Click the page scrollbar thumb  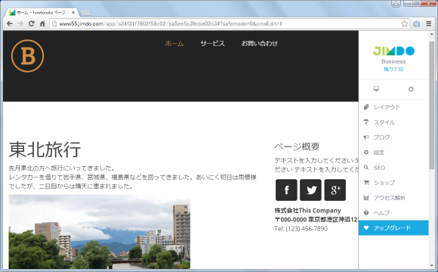431,105
